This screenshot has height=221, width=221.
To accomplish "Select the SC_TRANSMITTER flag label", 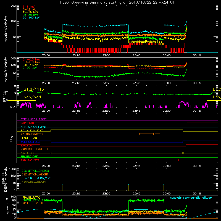I will (x=32, y=134).
